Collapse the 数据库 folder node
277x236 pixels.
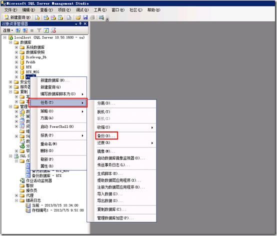click(x=10, y=42)
